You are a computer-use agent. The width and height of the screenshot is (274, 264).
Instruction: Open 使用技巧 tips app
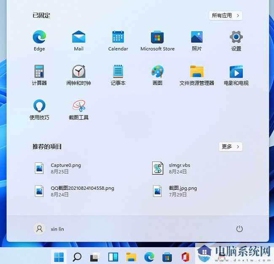(39, 110)
